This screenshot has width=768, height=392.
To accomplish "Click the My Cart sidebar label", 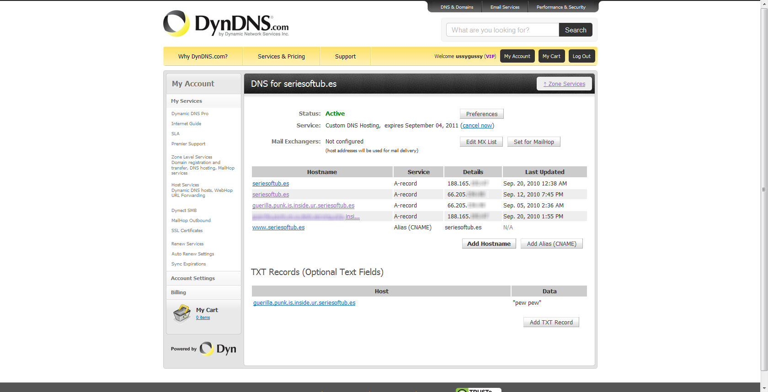I will [207, 310].
